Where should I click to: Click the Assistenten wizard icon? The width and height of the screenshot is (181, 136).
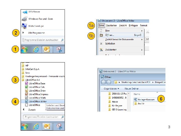101,50
